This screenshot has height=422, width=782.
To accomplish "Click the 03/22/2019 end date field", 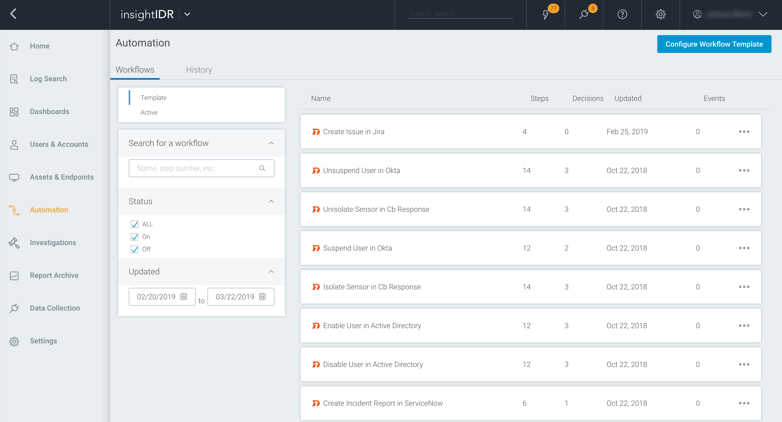I will 241,297.
